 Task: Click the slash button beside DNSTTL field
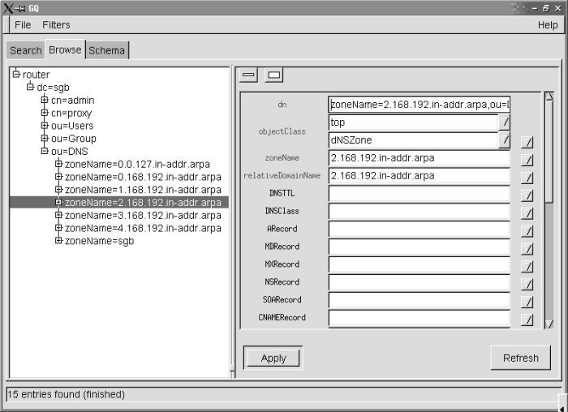(x=527, y=195)
